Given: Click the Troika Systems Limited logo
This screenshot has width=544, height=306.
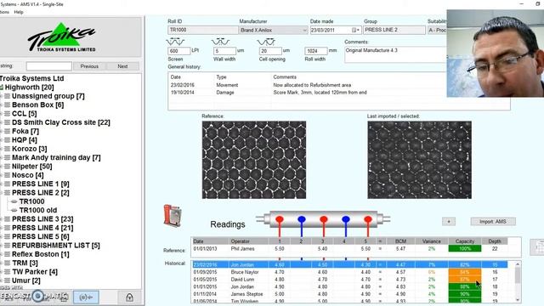Looking at the screenshot, I should (x=62, y=37).
